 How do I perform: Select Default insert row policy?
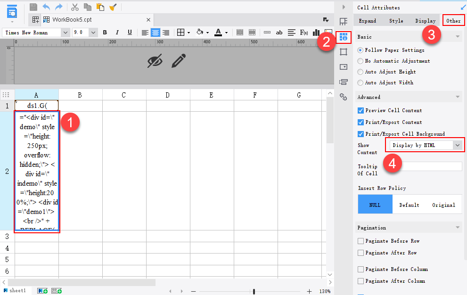(409, 205)
